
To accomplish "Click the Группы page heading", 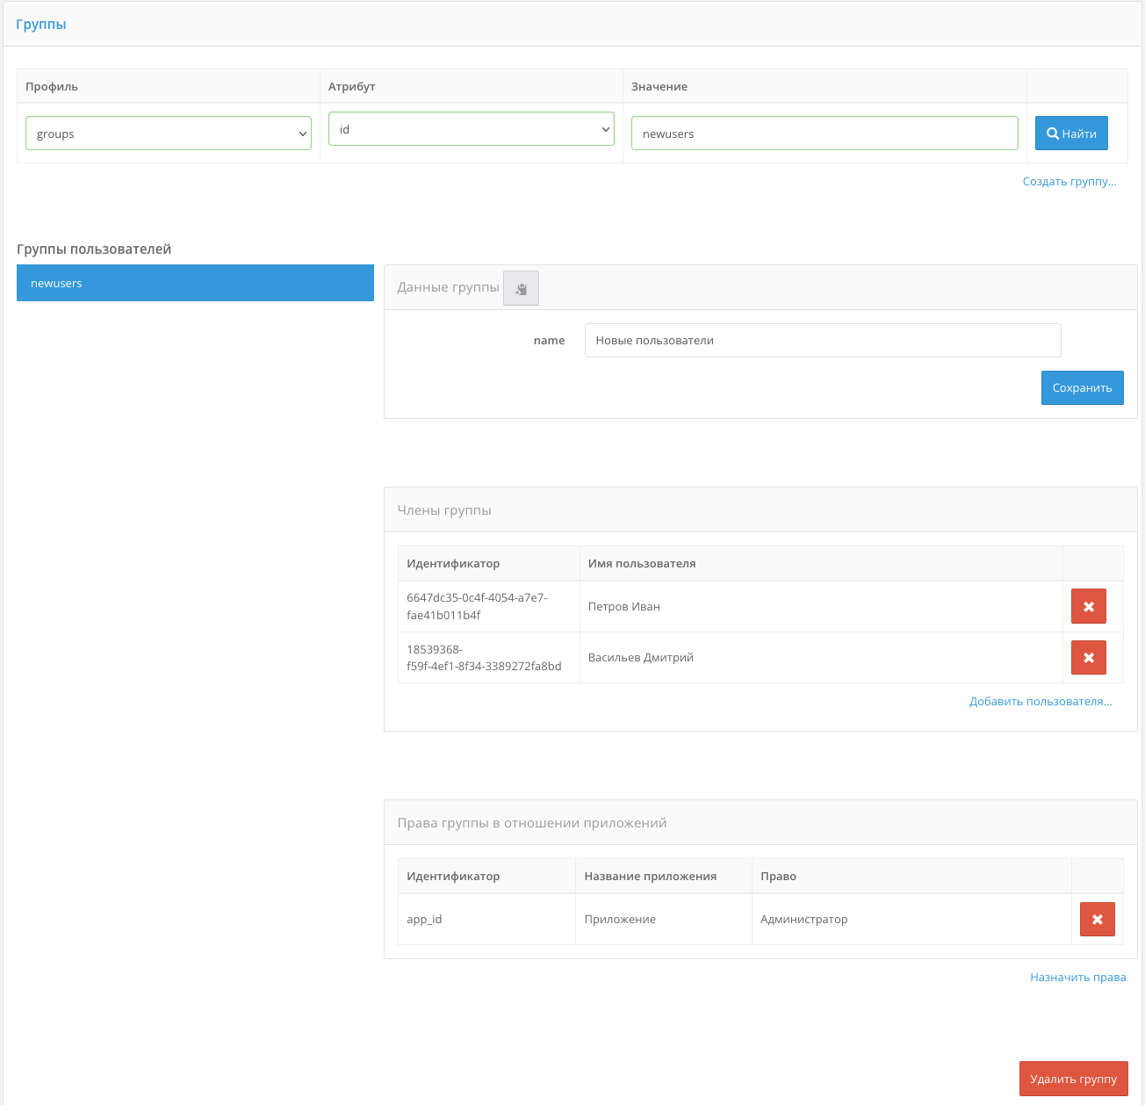I will click(41, 24).
